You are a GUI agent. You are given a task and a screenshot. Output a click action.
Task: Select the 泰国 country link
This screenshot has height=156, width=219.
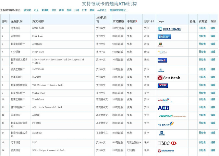(69, 10)
